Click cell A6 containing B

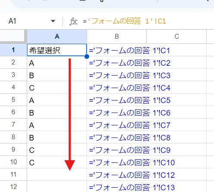click(57, 112)
